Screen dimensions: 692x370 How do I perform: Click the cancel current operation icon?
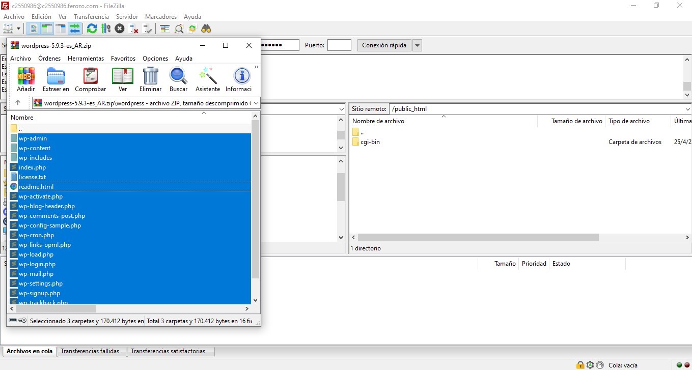click(x=120, y=29)
